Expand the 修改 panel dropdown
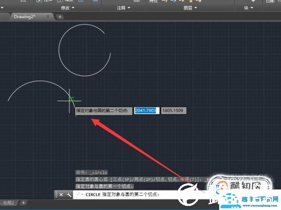The height and width of the screenshot is (210, 281). [68, 7]
